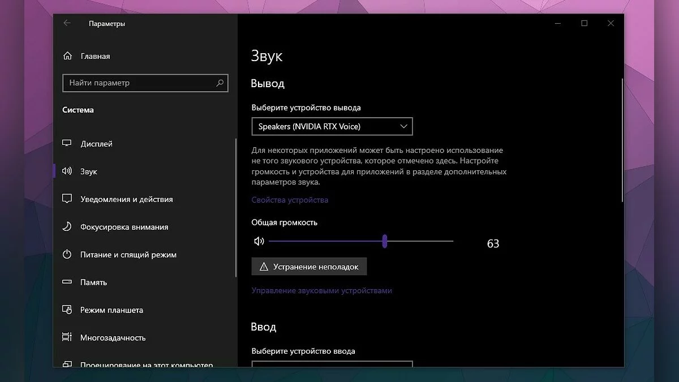679x382 pixels.
Task: Click the Питание и спящий режим icon
Action: (x=67, y=255)
